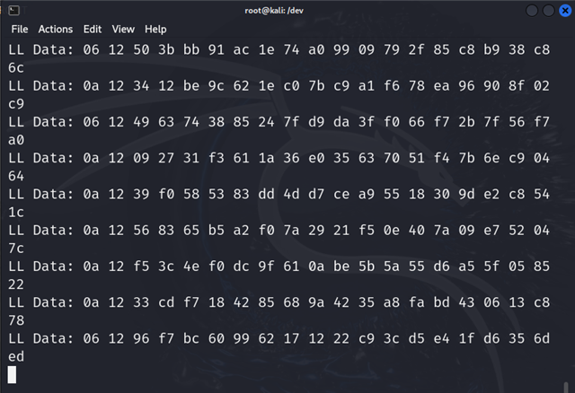The image size is (575, 393).
Task: Click the white block cursor at the prompt
Action: pos(12,375)
